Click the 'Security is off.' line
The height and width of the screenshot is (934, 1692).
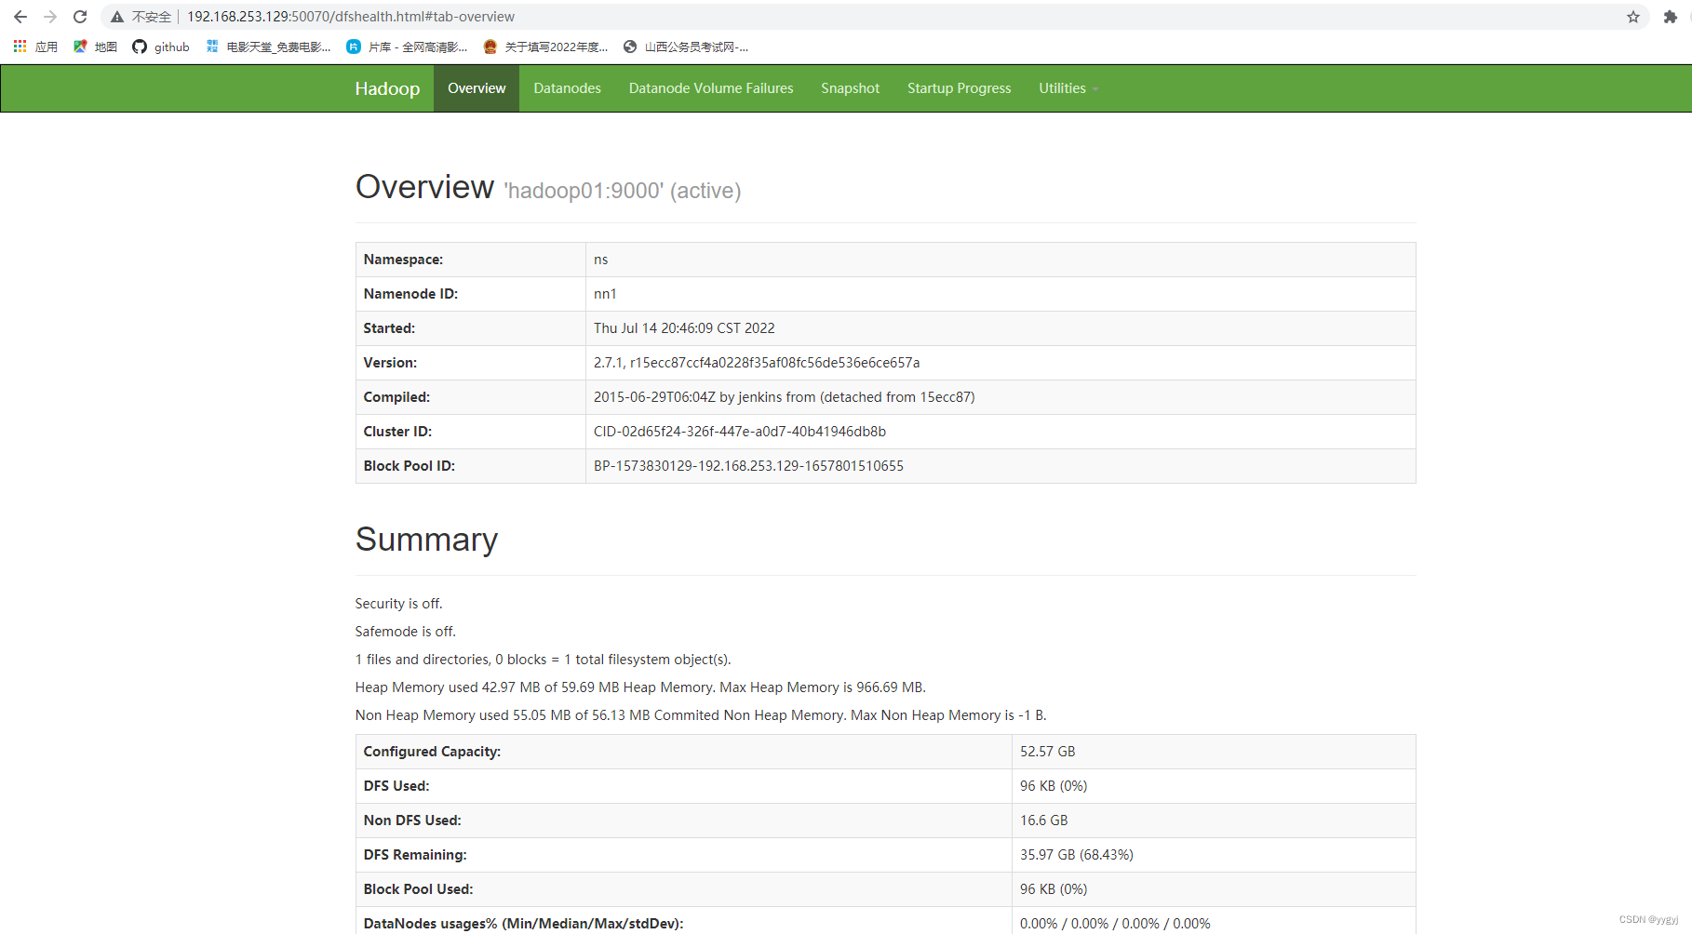[398, 604]
